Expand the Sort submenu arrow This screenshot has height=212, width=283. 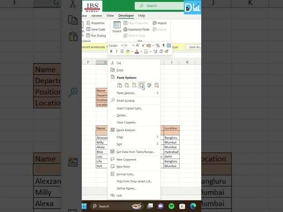pos(157,144)
